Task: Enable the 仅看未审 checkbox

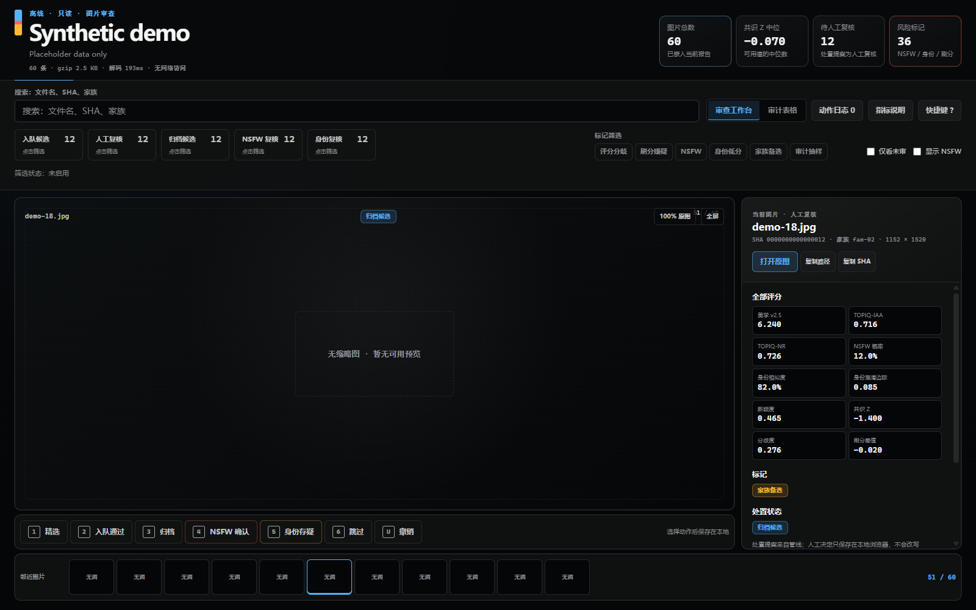Action: coord(871,152)
